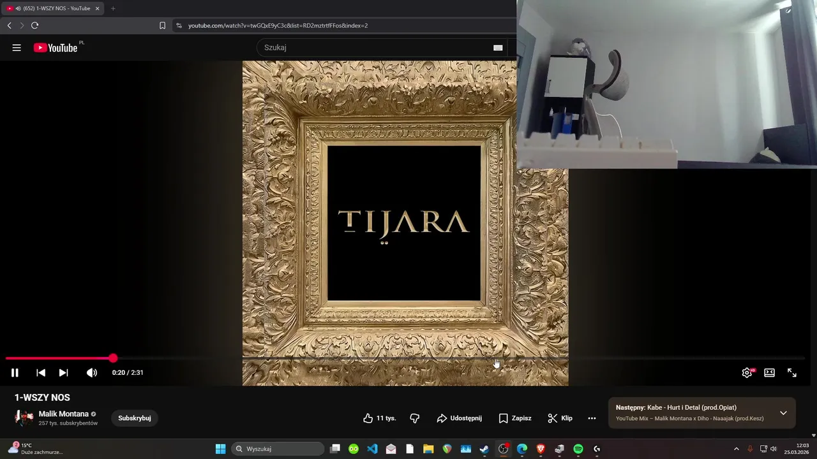Open the more actions three-dot menu
The width and height of the screenshot is (817, 459).
592,418
